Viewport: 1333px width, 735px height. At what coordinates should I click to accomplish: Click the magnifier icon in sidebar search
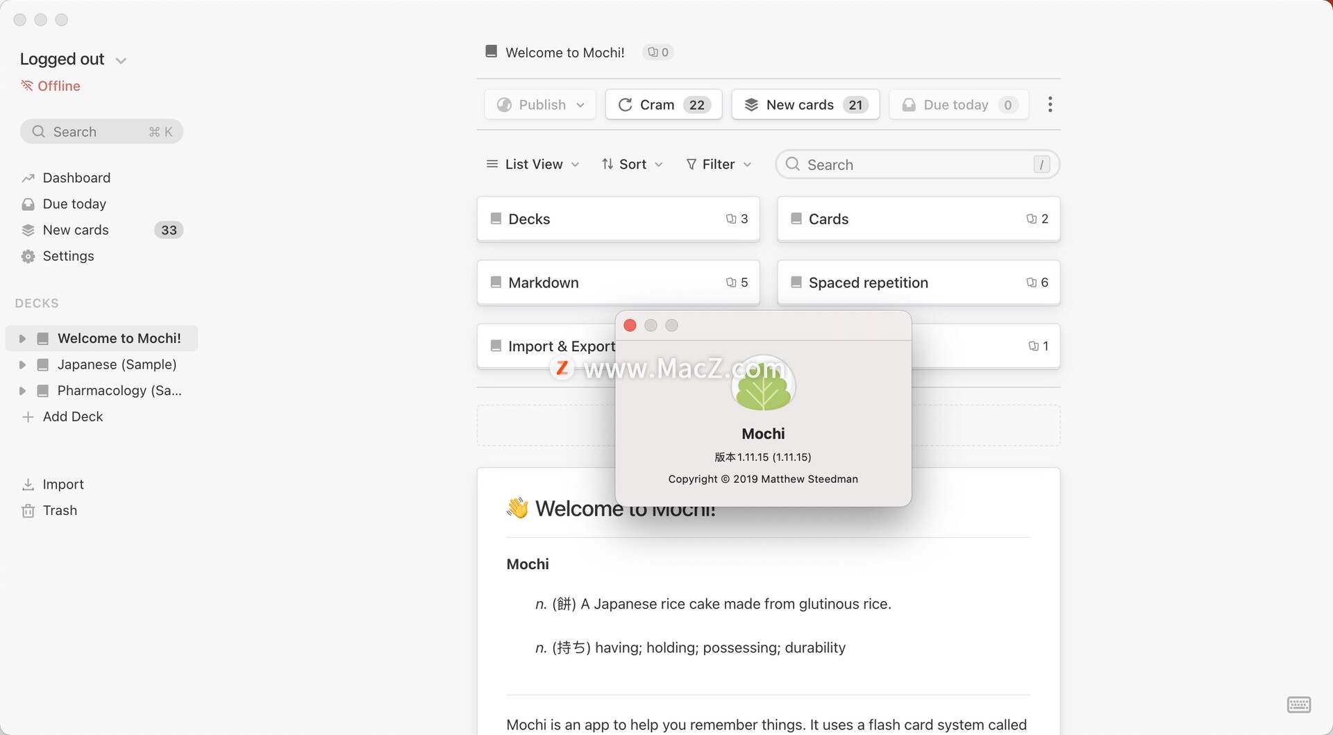(x=39, y=132)
